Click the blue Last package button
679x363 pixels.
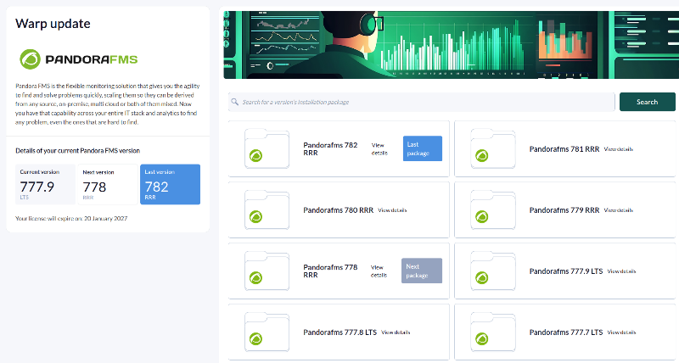click(422, 148)
